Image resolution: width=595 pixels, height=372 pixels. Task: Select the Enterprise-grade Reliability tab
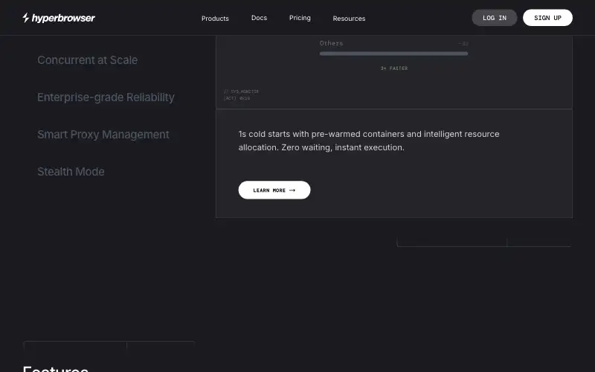coord(106,97)
